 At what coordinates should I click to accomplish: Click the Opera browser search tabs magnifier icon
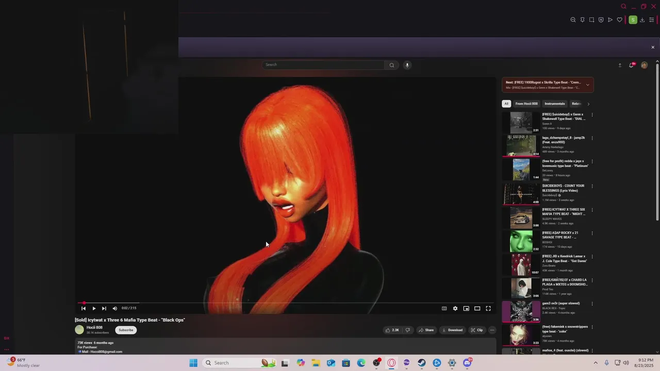click(x=623, y=7)
